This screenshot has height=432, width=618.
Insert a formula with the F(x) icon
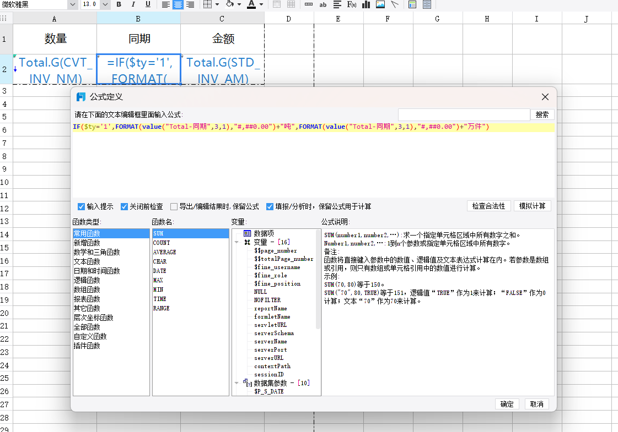[352, 4]
